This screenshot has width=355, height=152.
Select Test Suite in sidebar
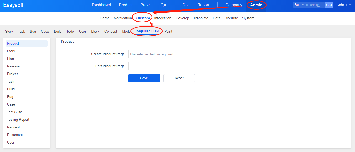pos(14,112)
